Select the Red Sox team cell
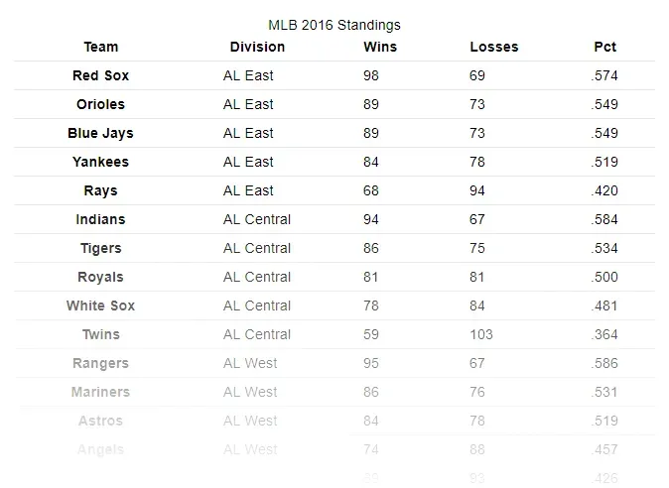This screenshot has width=669, height=488. [x=101, y=75]
